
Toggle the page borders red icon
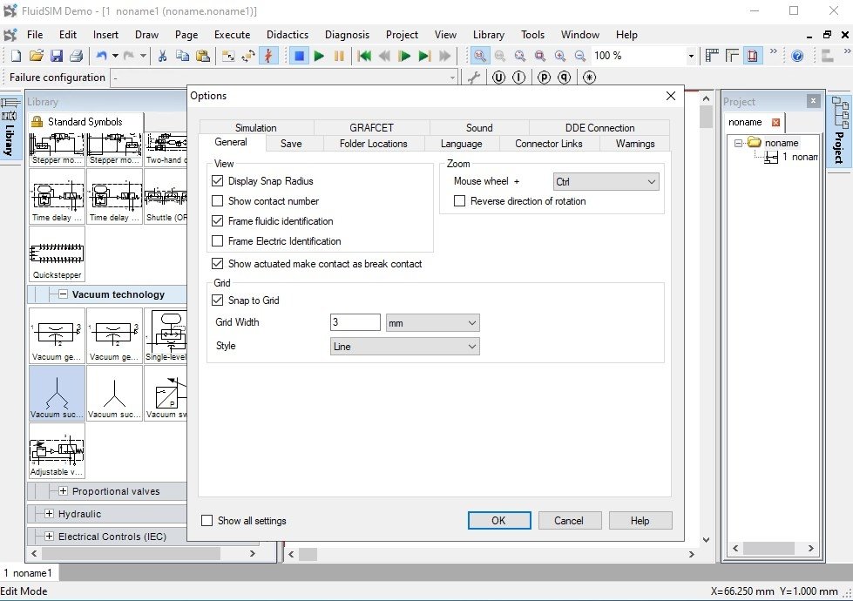click(x=752, y=56)
